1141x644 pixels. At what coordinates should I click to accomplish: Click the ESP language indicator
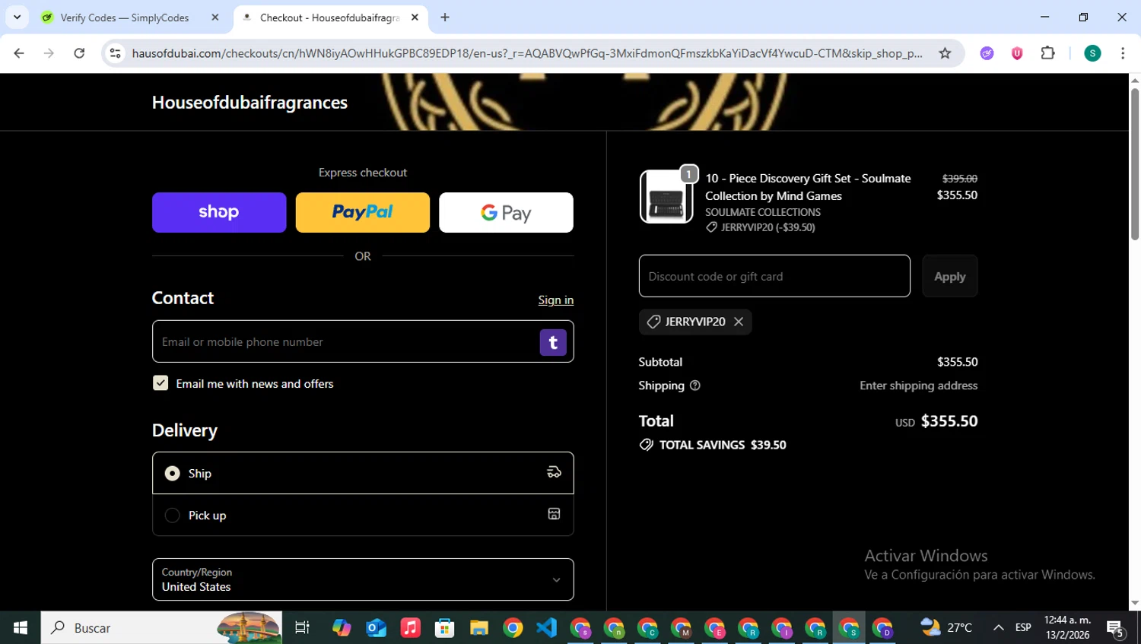(1023, 628)
